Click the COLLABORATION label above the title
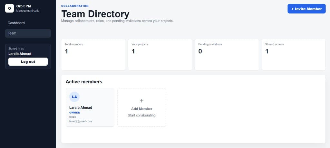330x148 pixels. 75,6
